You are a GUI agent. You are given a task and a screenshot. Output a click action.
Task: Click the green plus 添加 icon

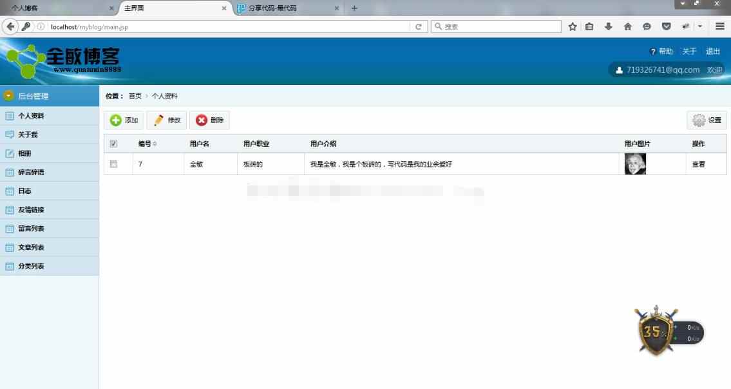(x=116, y=120)
